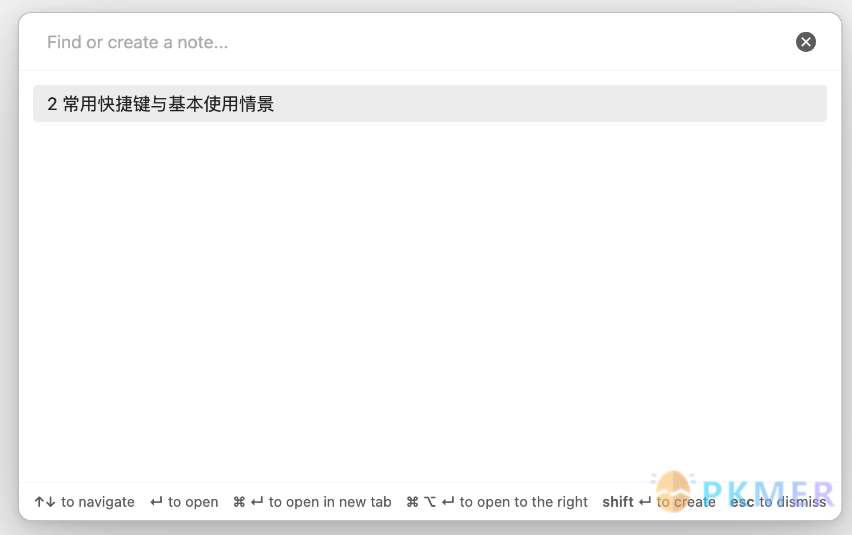Click the up-down arrows navigate icon
Screen dimensions: 852x535
[45, 502]
